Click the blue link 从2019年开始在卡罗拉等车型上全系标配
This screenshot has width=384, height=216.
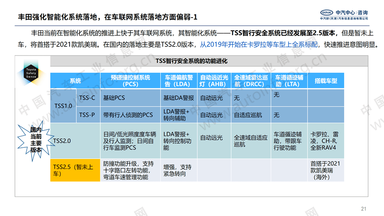click(258, 45)
